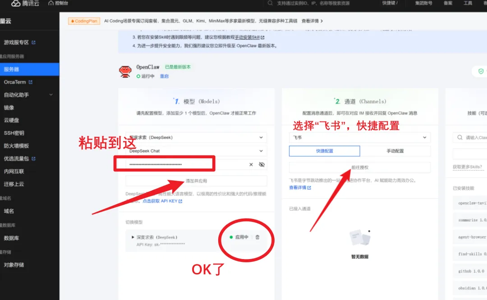Select the agent-browser skill row
Screen dimensions: 487x300
point(470,237)
